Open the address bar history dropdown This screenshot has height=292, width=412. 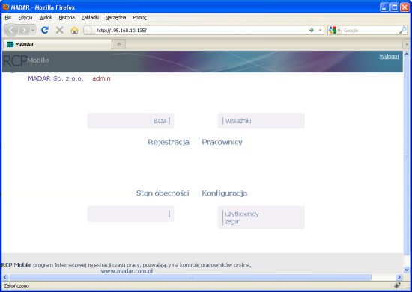tap(320, 31)
